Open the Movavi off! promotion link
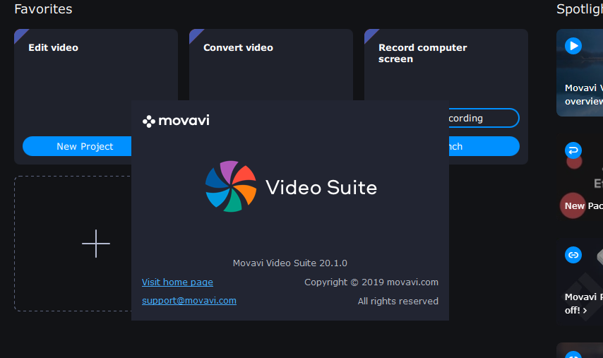Image resolution: width=603 pixels, height=358 pixels. coord(584,304)
